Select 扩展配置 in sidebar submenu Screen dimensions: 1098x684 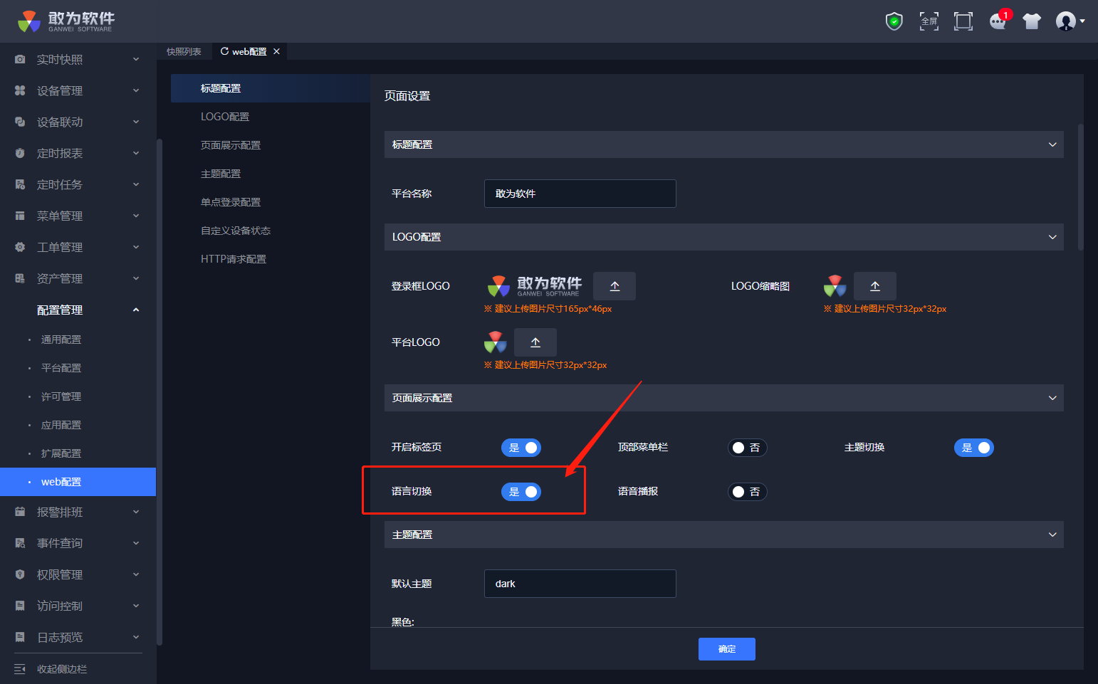(61, 453)
